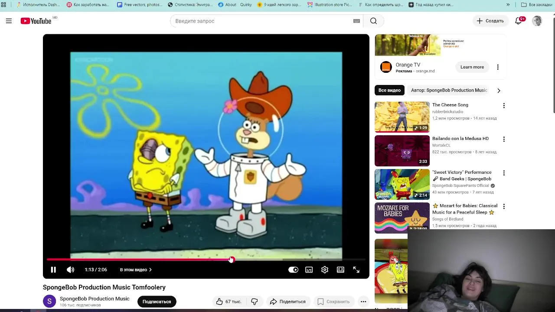Open 'Как заработать на...' bookmark
This screenshot has height=312, width=555.
pos(88,5)
